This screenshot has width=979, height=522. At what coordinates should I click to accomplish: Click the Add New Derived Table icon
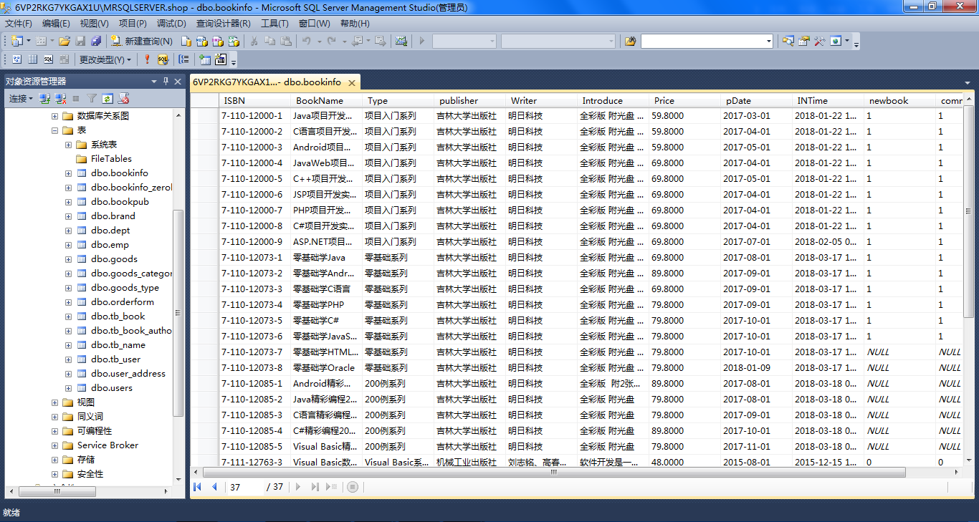(221, 59)
